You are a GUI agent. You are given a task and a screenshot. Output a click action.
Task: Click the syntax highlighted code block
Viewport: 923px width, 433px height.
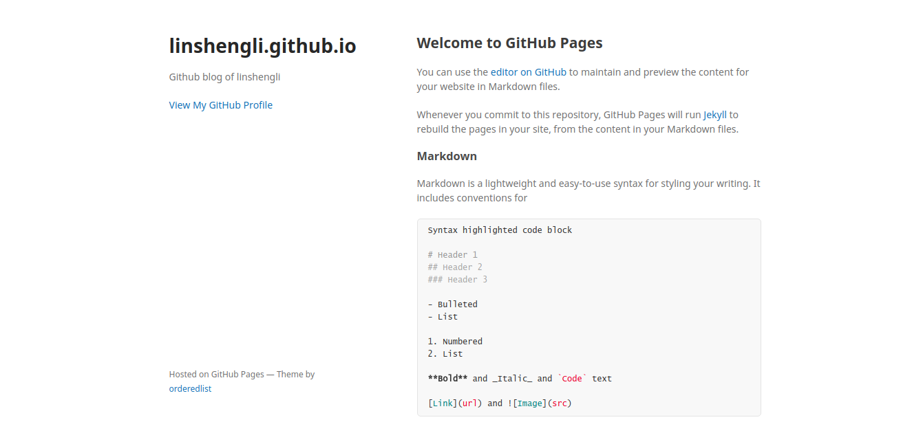click(x=500, y=230)
